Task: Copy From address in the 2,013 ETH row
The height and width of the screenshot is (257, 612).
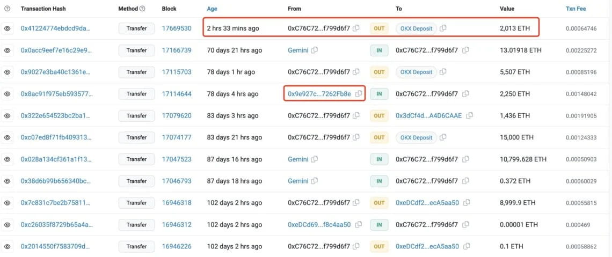Action: click(356, 28)
